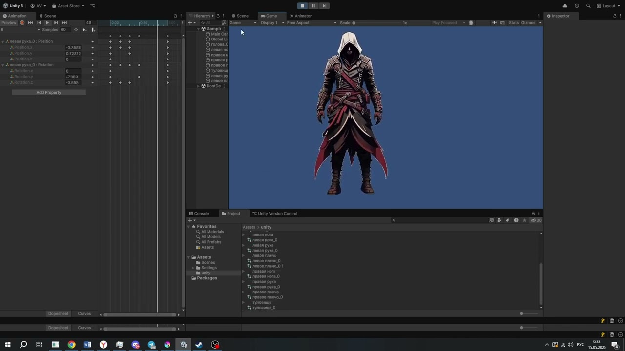
Task: Adjust the Game view Scale slider
Action: click(377, 23)
